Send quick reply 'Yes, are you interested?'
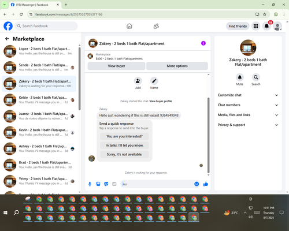 pyautogui.click(x=124, y=136)
